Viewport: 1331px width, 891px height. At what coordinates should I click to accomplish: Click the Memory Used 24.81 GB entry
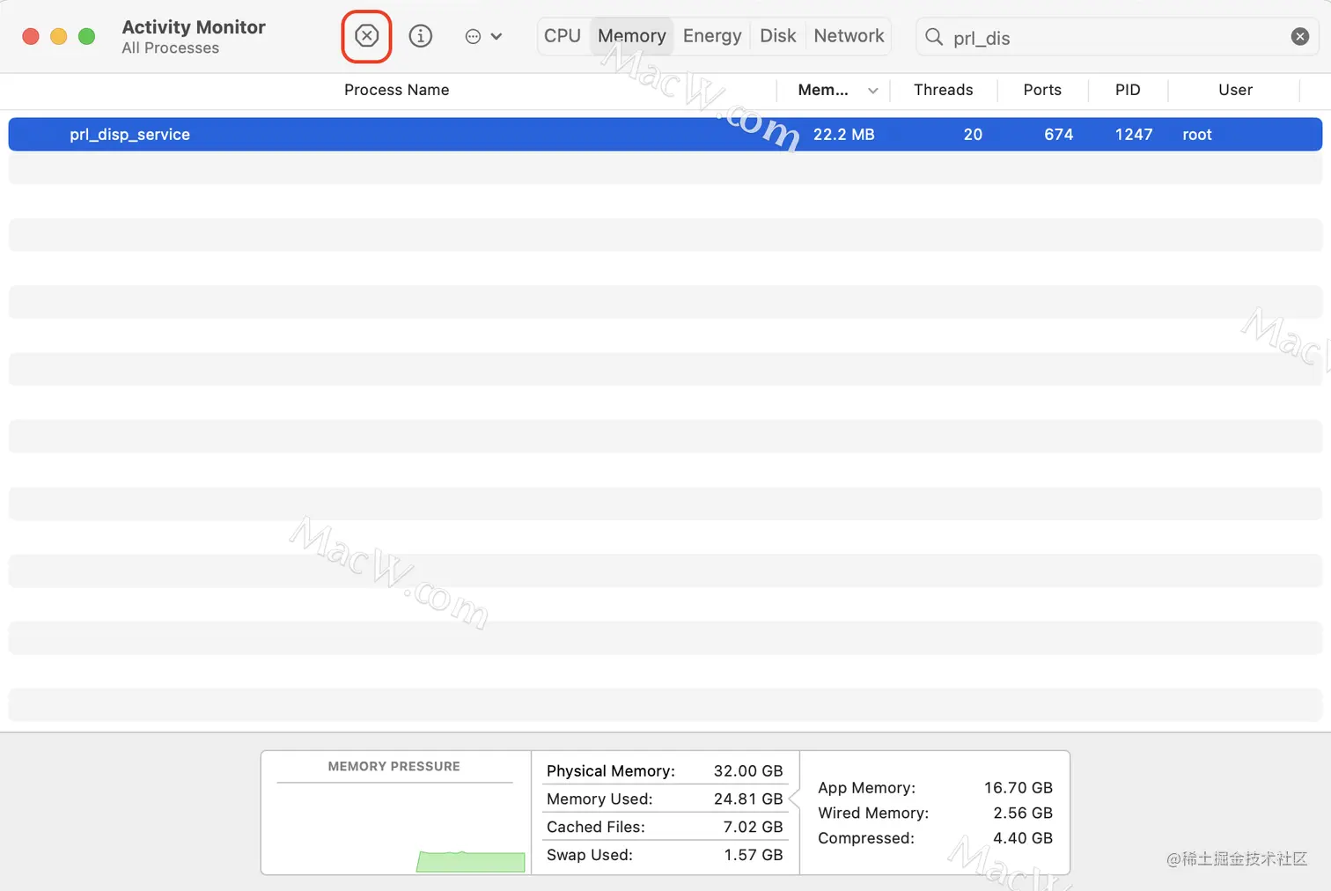tap(665, 799)
